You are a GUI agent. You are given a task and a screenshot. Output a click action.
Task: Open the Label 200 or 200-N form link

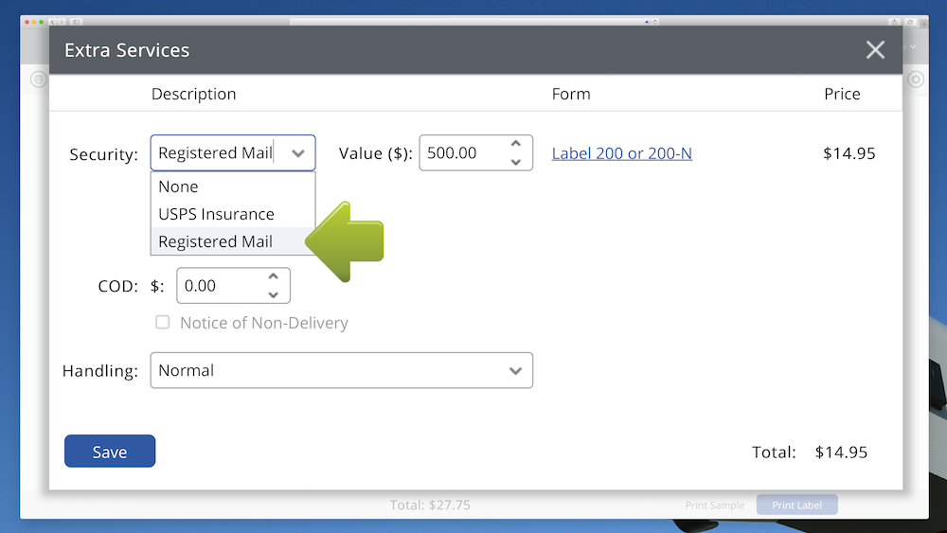pos(621,153)
